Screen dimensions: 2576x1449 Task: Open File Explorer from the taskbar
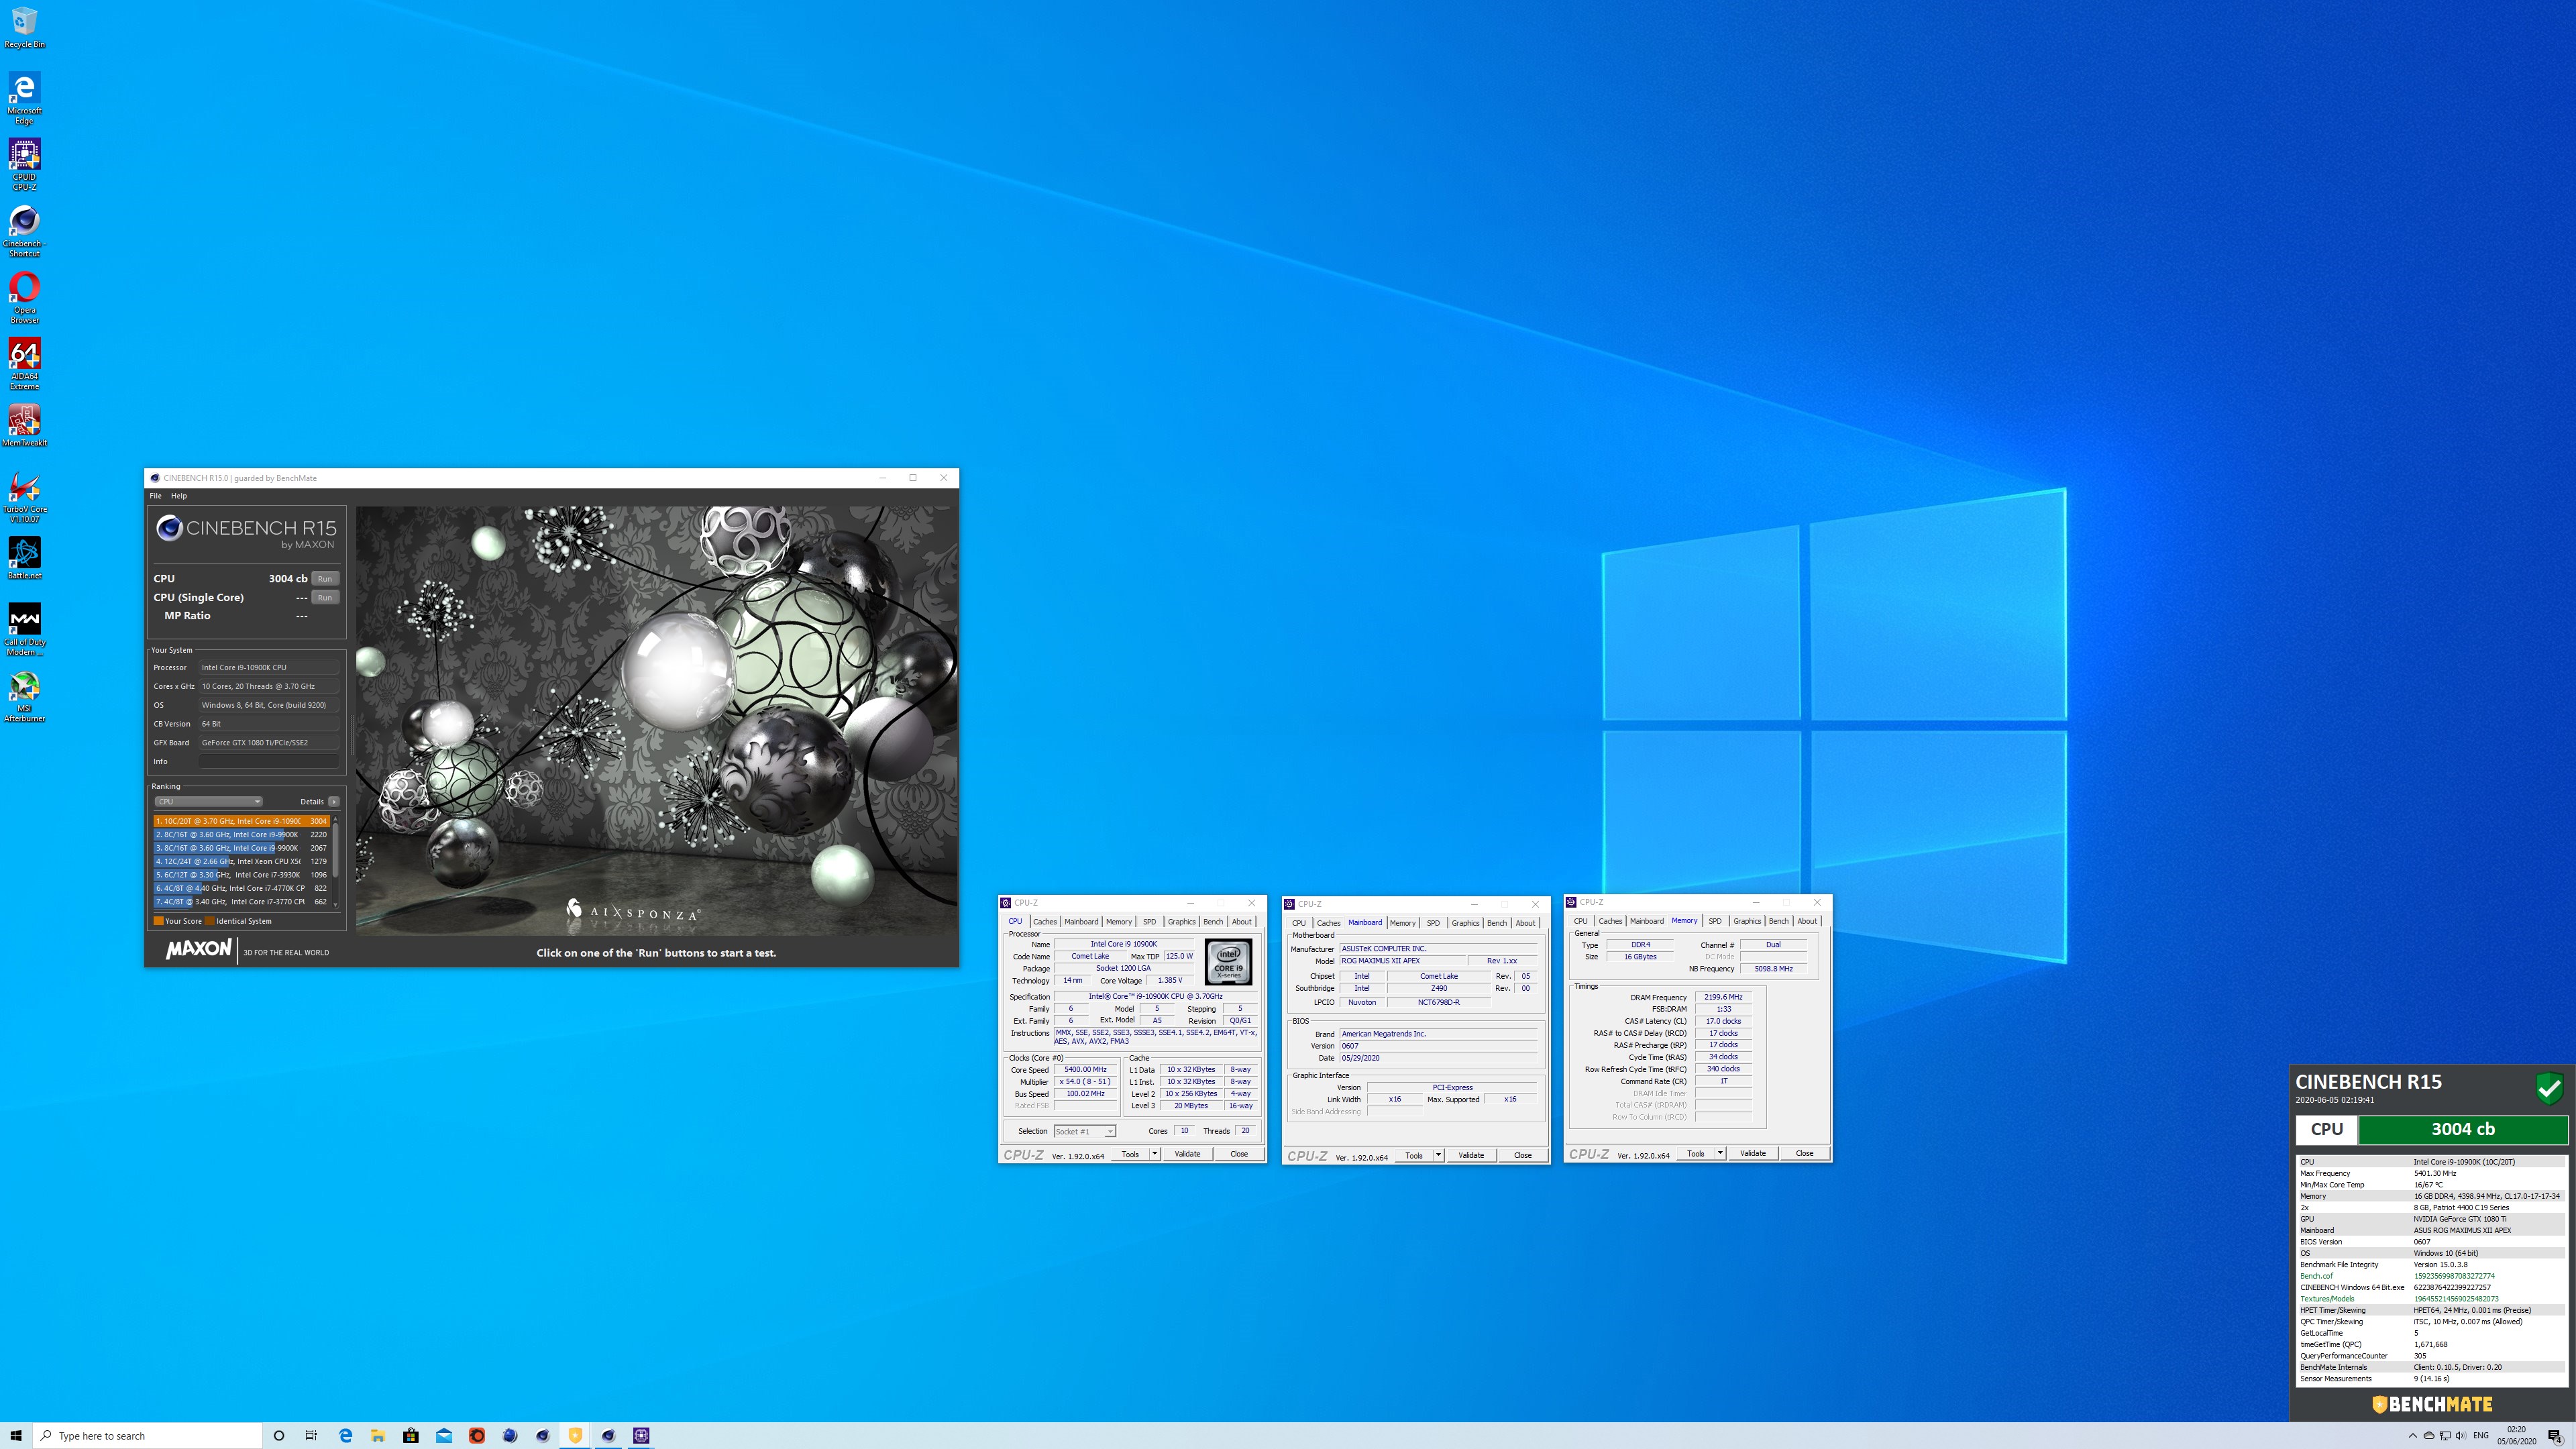coord(378,1436)
